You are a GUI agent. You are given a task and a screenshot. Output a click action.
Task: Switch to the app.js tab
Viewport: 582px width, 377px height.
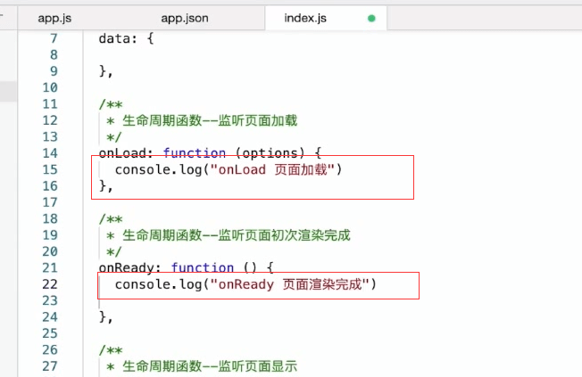(54, 18)
